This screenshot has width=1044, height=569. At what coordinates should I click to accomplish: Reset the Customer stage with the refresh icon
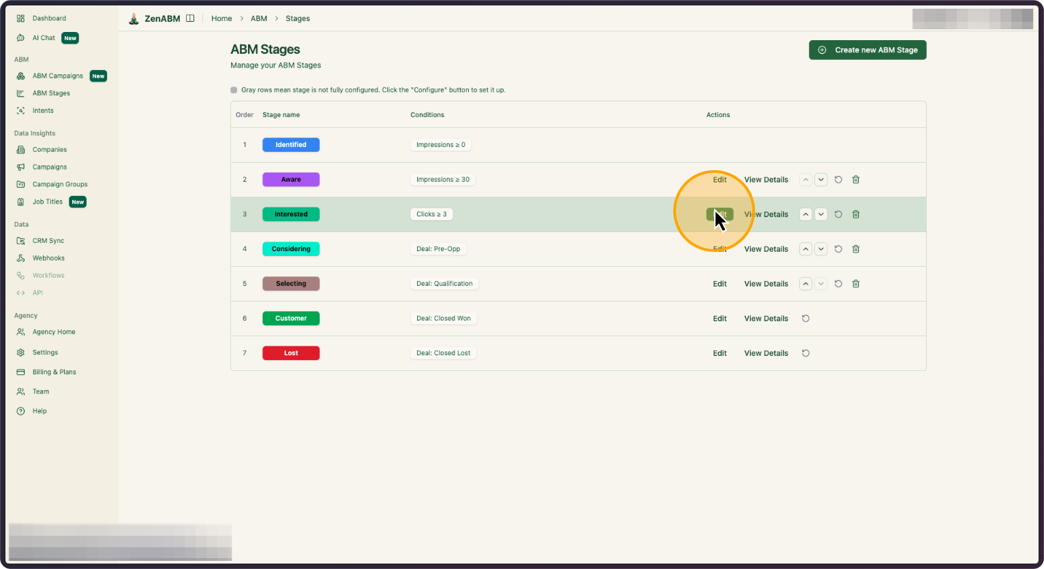(x=805, y=318)
